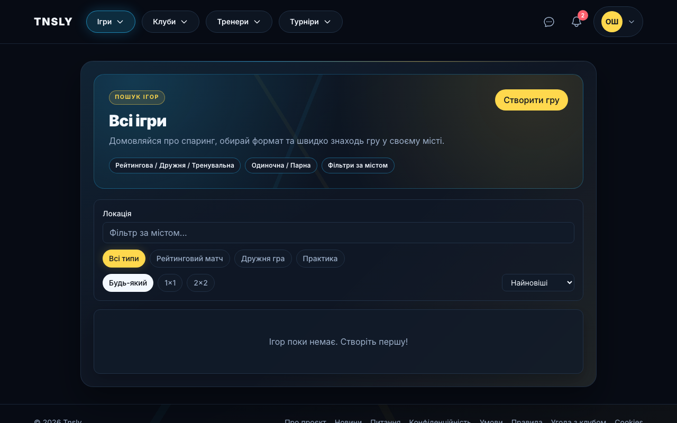Select the 1×1 format filter
This screenshot has height=423, width=677.
click(170, 283)
